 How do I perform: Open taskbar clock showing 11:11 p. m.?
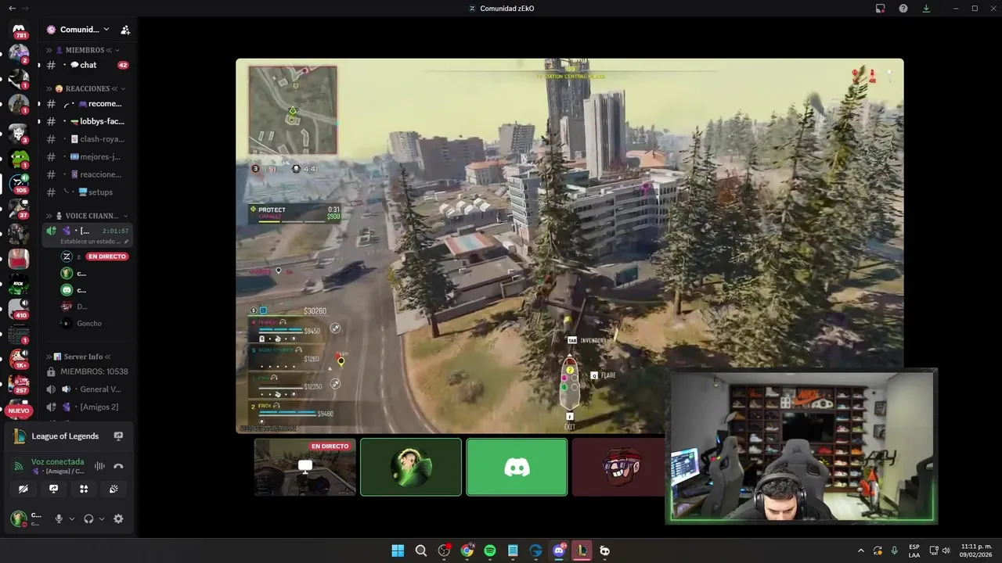[976, 550]
